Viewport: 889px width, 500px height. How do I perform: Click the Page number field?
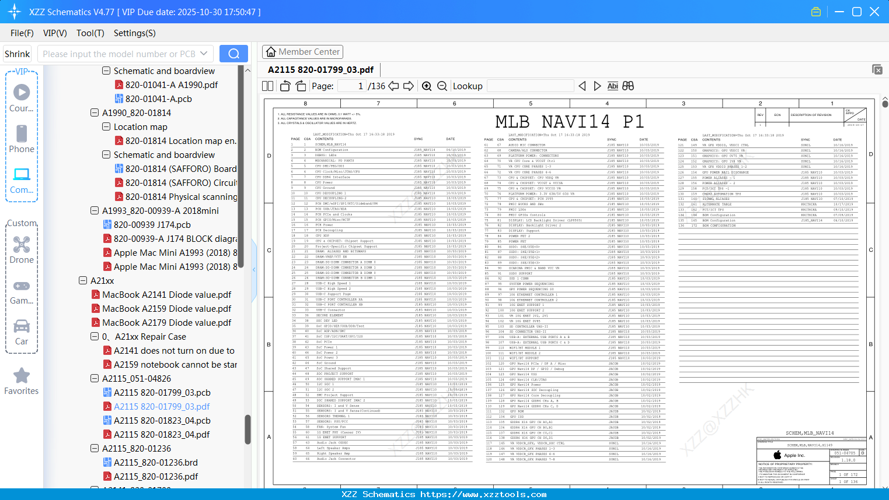351,86
